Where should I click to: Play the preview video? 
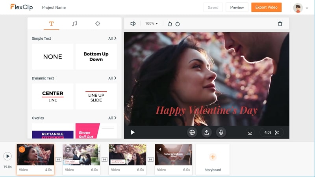click(133, 132)
